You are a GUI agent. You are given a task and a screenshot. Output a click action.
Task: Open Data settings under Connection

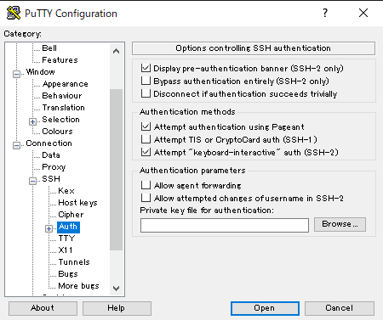click(x=51, y=155)
